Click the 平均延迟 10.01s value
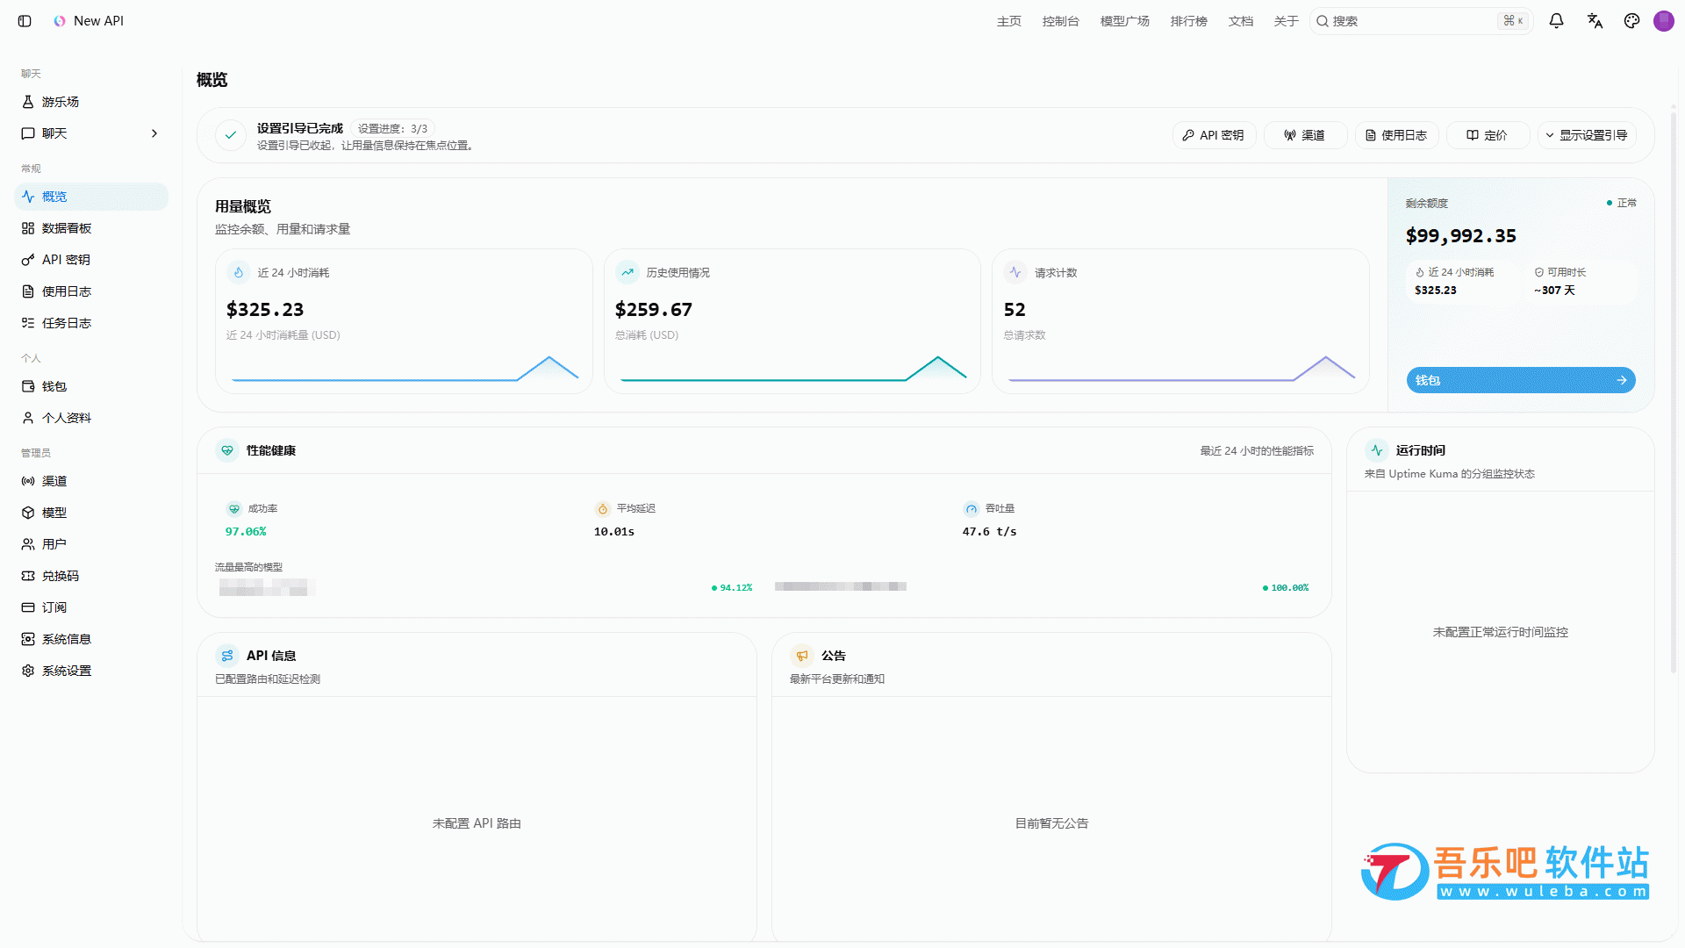1685x948 pixels. (x=613, y=531)
